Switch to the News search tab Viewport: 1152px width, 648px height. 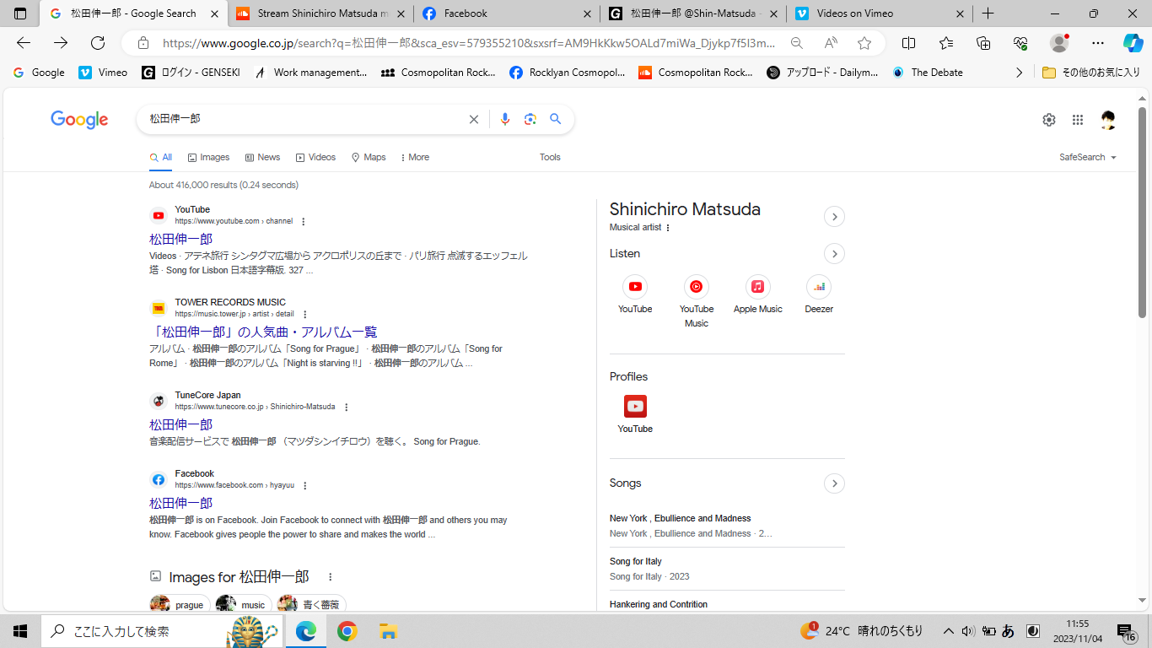[x=262, y=158]
